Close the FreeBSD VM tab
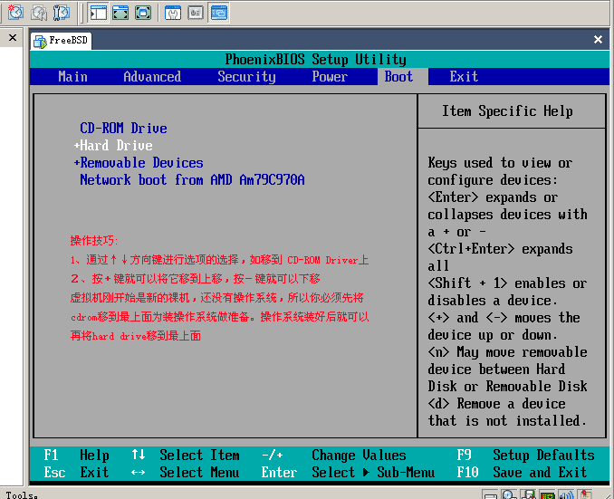This screenshot has height=499, width=614. point(598,39)
